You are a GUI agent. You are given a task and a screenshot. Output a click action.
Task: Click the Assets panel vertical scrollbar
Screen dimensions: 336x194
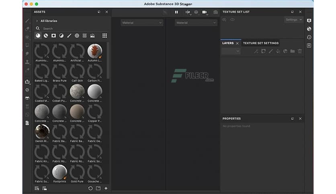pyautogui.click(x=108, y=61)
